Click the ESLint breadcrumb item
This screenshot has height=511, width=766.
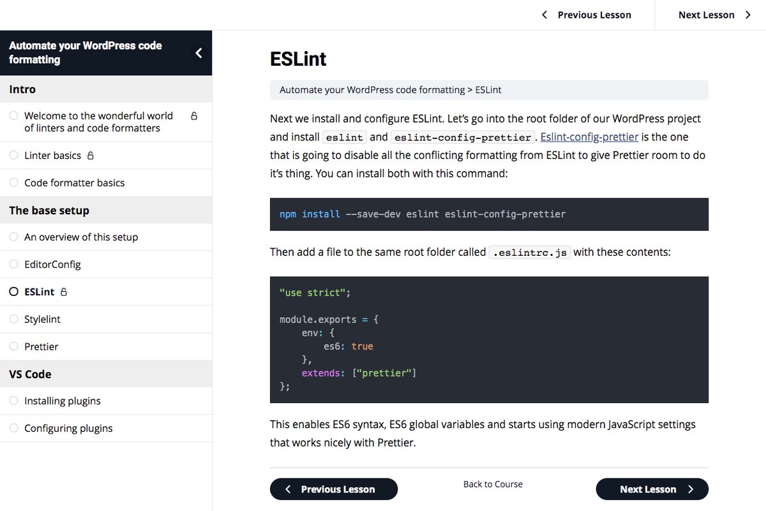coord(488,90)
